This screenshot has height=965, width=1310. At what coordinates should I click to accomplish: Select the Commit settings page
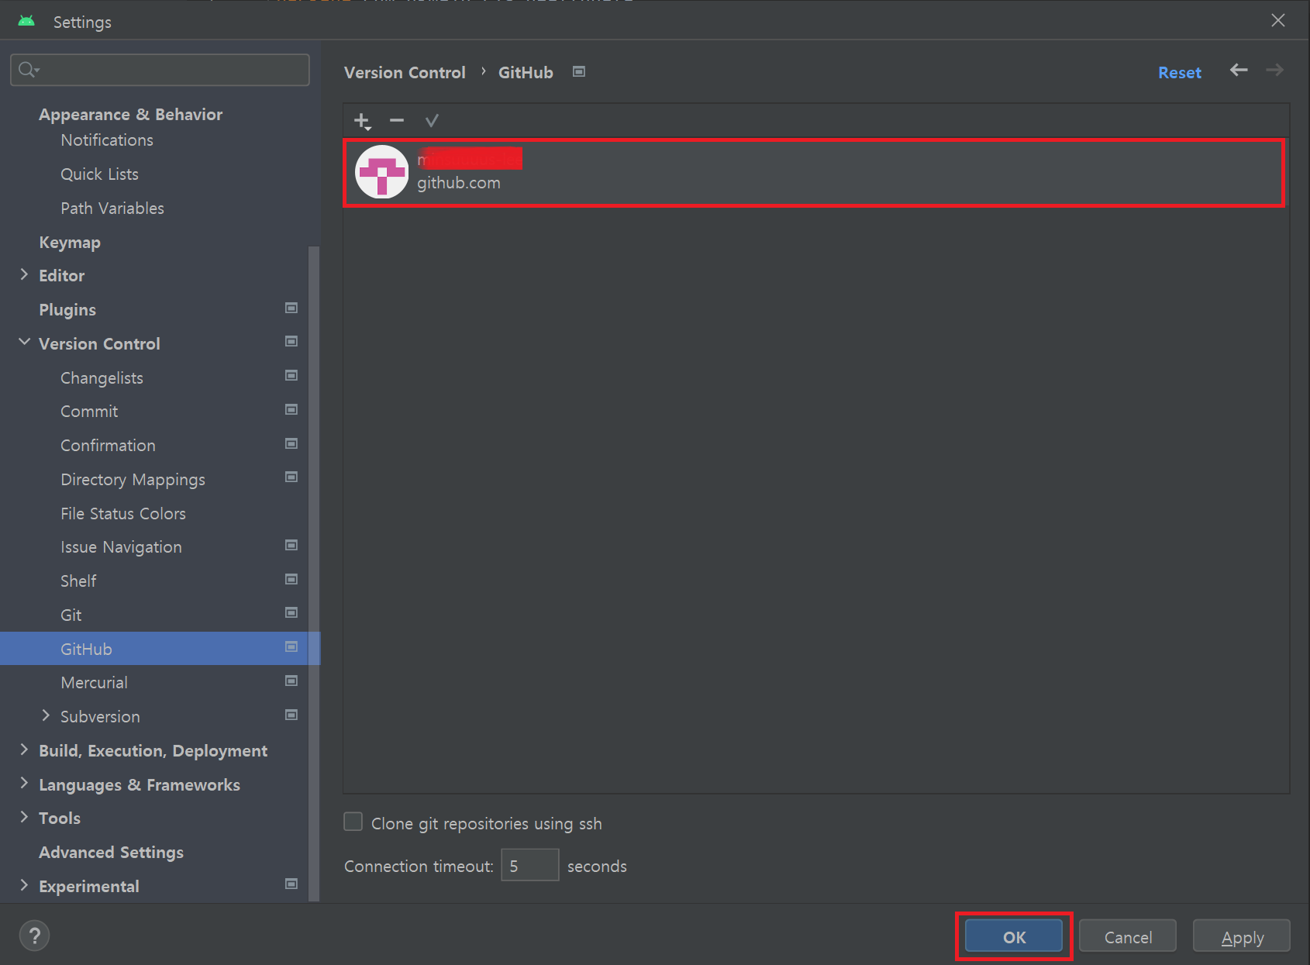coord(89,412)
